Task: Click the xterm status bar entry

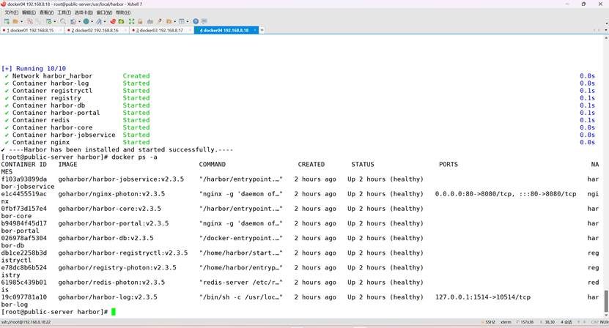Action: click(506, 322)
